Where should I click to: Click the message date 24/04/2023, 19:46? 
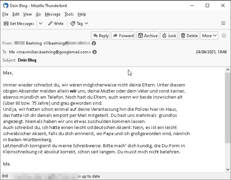[x=211, y=52]
